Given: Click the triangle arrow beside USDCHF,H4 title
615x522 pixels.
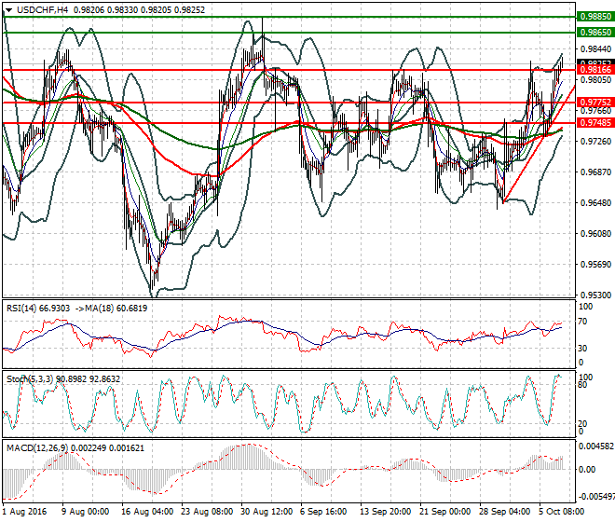Looking at the screenshot, I should (7, 8).
